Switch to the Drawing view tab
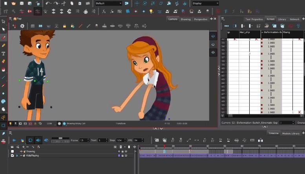The image size is (305, 174). pos(186,19)
